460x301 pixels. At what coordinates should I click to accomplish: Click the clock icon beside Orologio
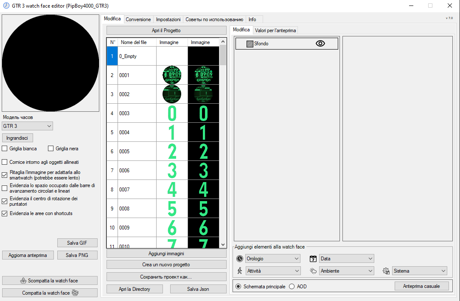pos(240,259)
